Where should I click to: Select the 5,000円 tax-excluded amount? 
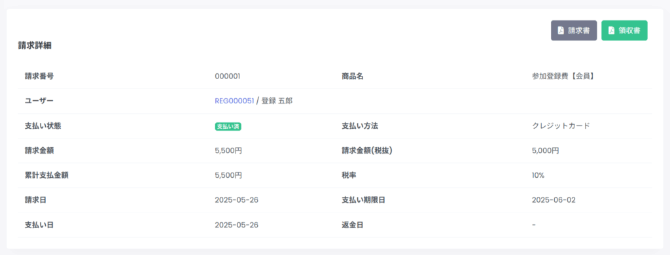545,150
